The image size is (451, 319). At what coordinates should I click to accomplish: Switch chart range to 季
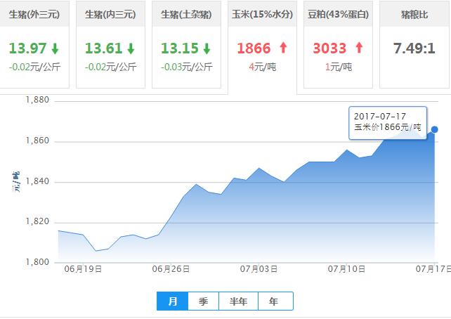pos(203,301)
